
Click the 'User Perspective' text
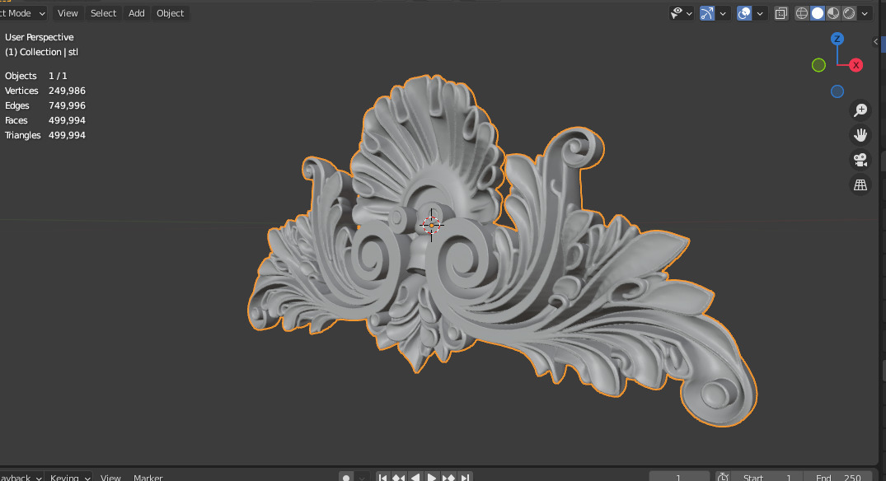click(40, 37)
